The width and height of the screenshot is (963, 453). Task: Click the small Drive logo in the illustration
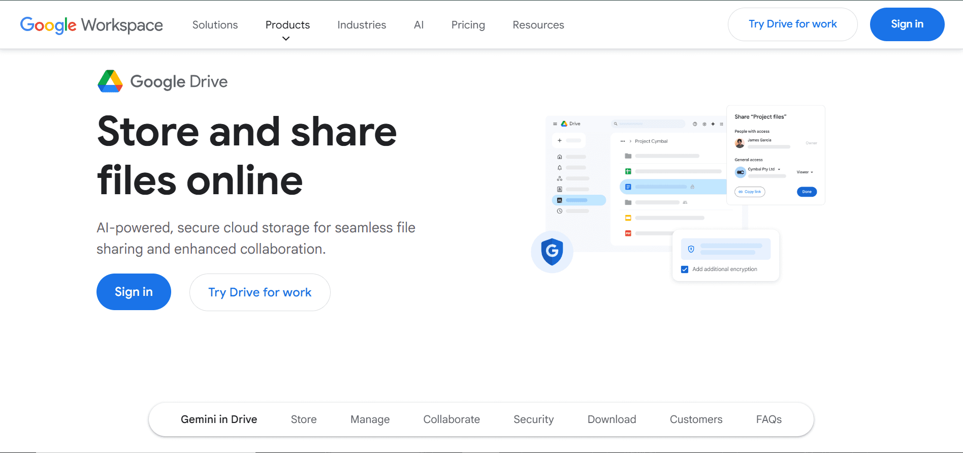click(564, 124)
